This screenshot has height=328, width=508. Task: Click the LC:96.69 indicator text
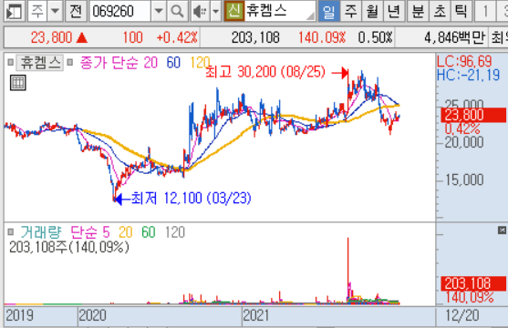point(463,61)
